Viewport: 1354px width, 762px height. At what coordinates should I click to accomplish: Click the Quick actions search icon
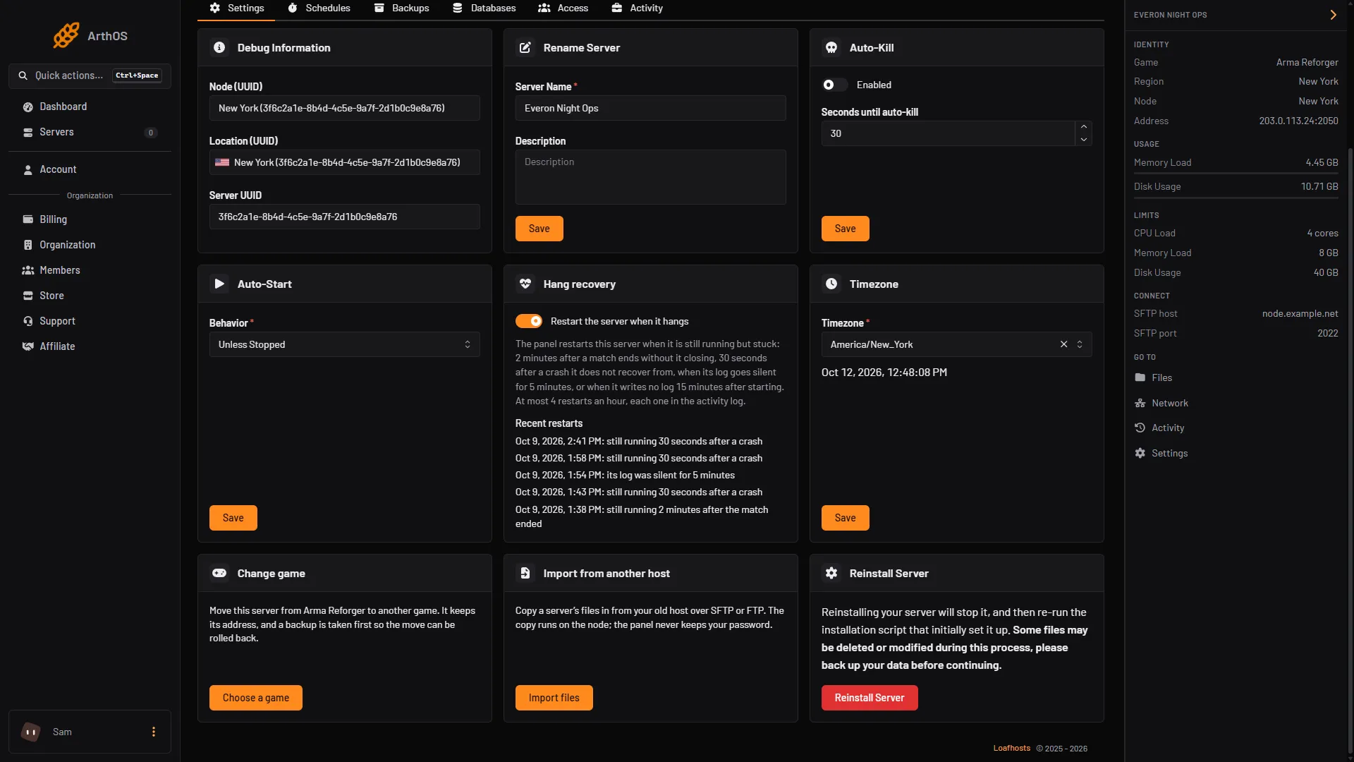(x=23, y=75)
